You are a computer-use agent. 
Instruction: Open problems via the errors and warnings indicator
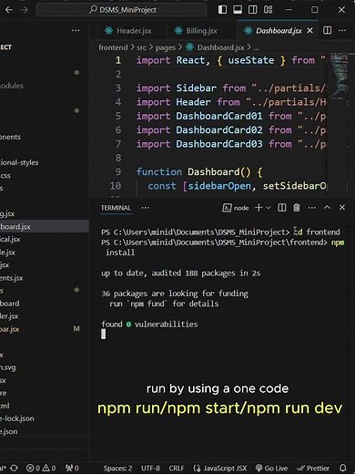coord(41,468)
